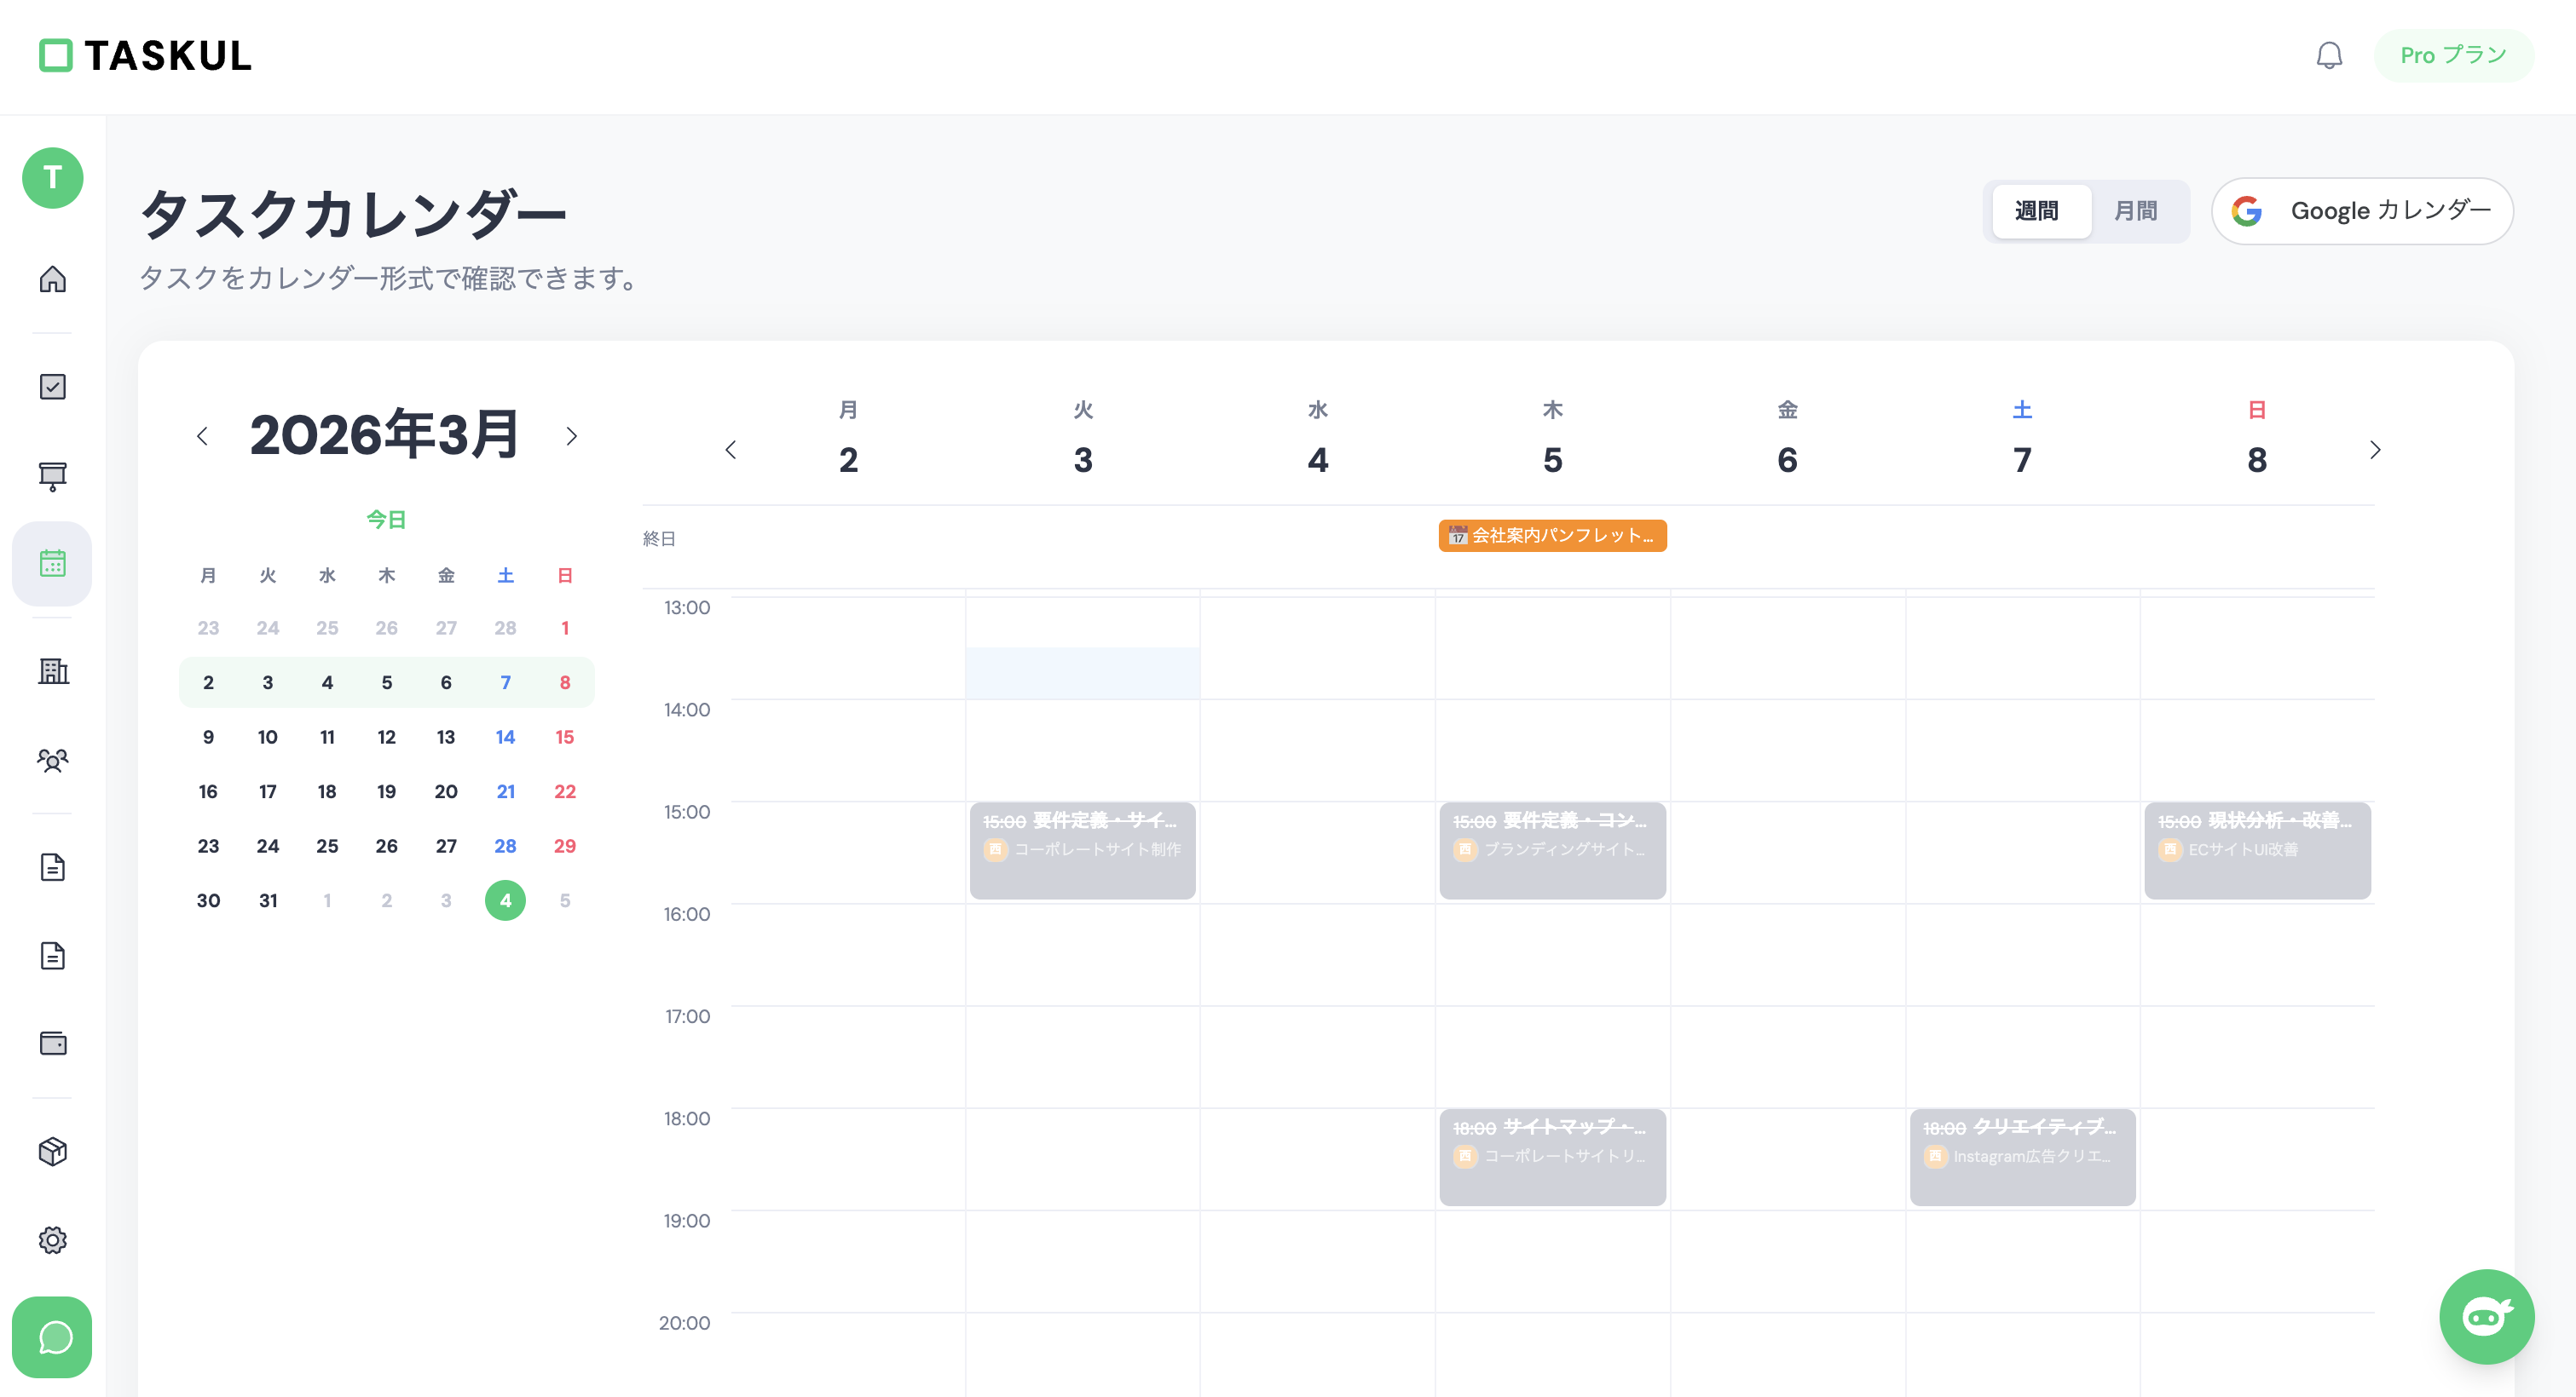
Task: Click the Wednesday 4 column header
Action: pos(1318,439)
